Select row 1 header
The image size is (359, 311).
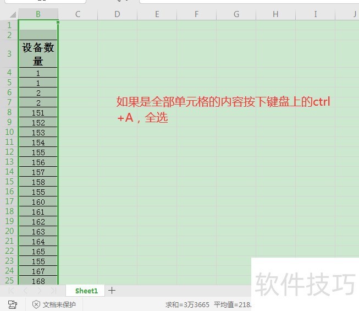tap(9, 25)
